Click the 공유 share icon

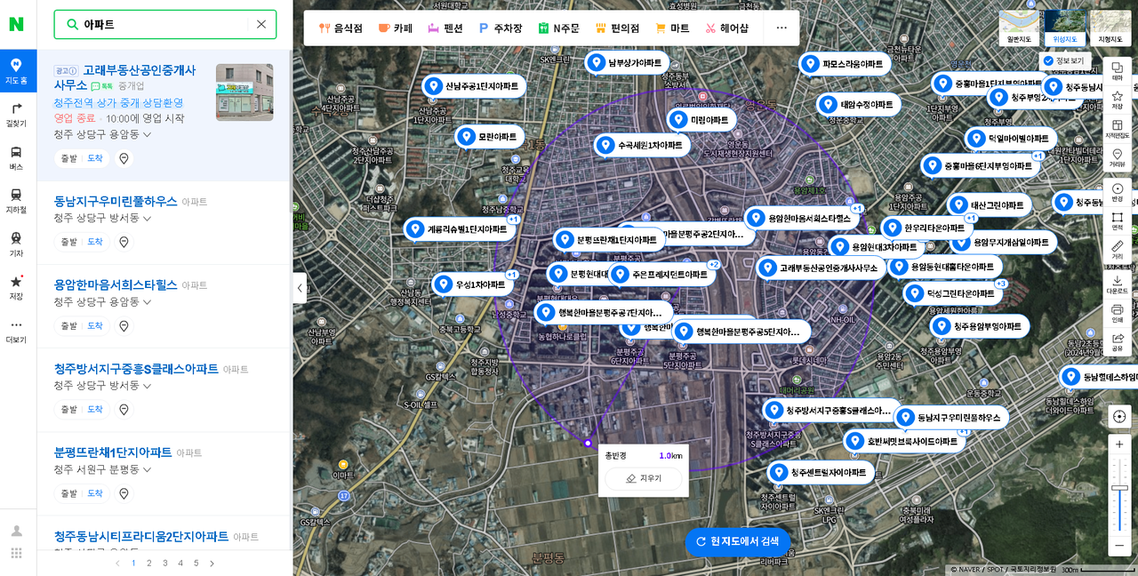click(x=1118, y=341)
